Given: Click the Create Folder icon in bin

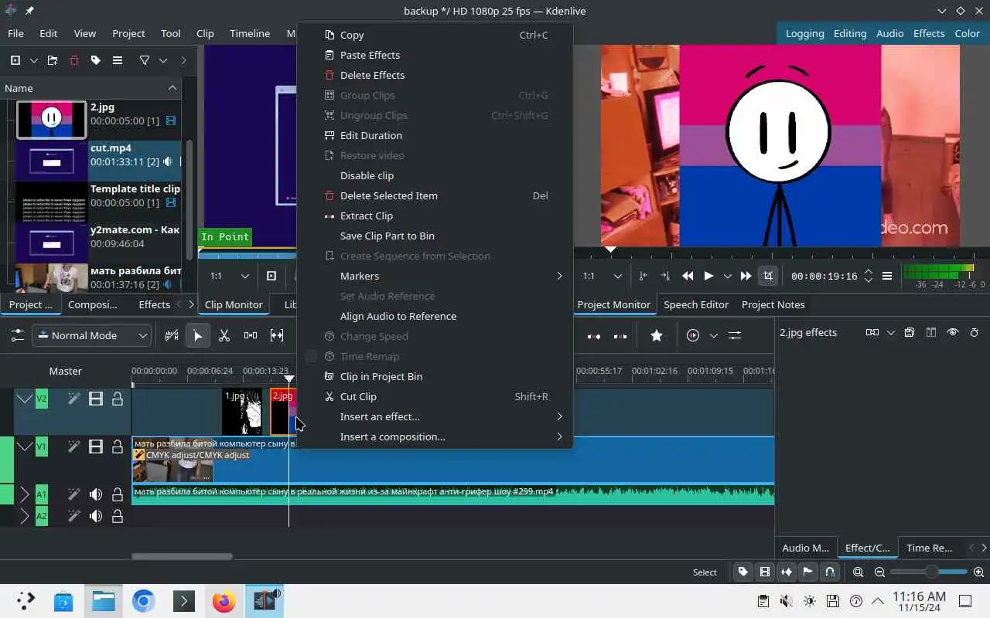Looking at the screenshot, I should 53,60.
